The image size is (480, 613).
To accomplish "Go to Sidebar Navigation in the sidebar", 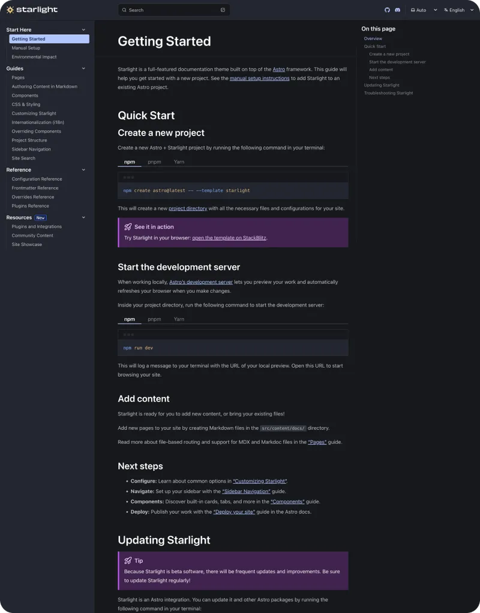I will coord(31,149).
